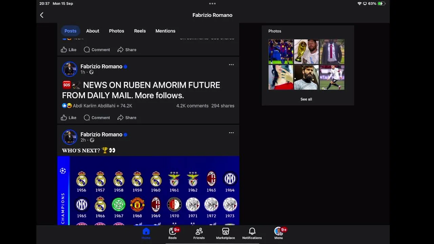This screenshot has height=244, width=434.
Task: Open Fabrizio Romano avatar on 1h post
Action: [70, 69]
